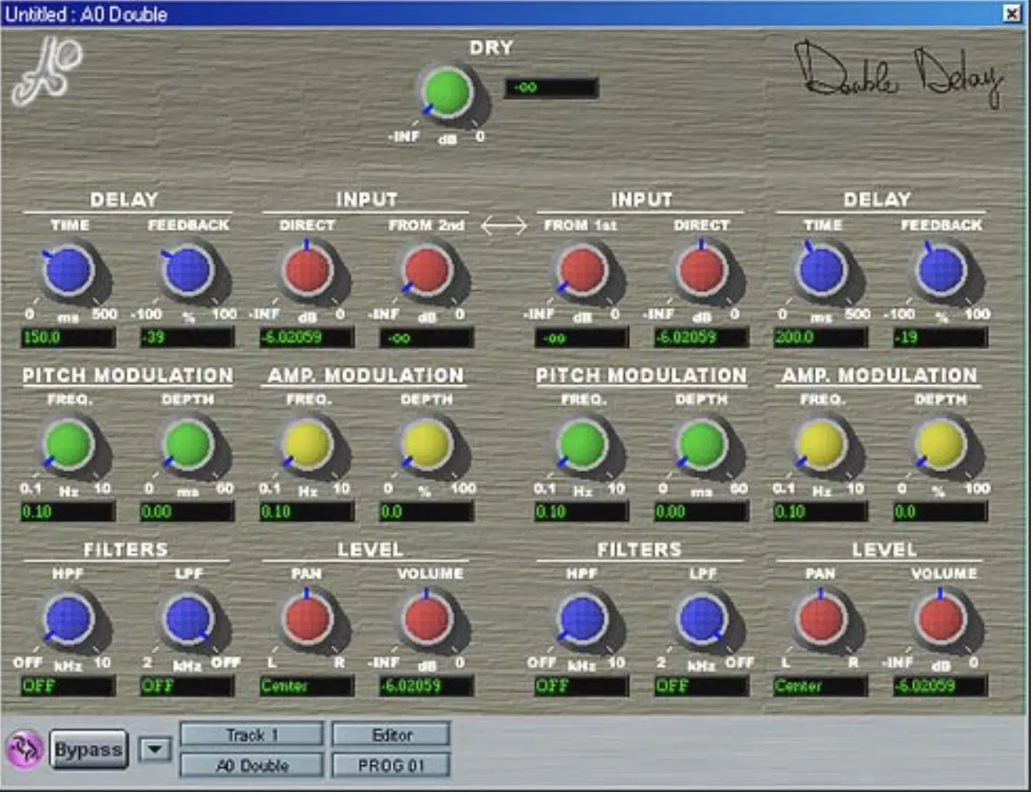The height and width of the screenshot is (795, 1033).
Task: Click the DRY value display field
Action: click(x=551, y=88)
